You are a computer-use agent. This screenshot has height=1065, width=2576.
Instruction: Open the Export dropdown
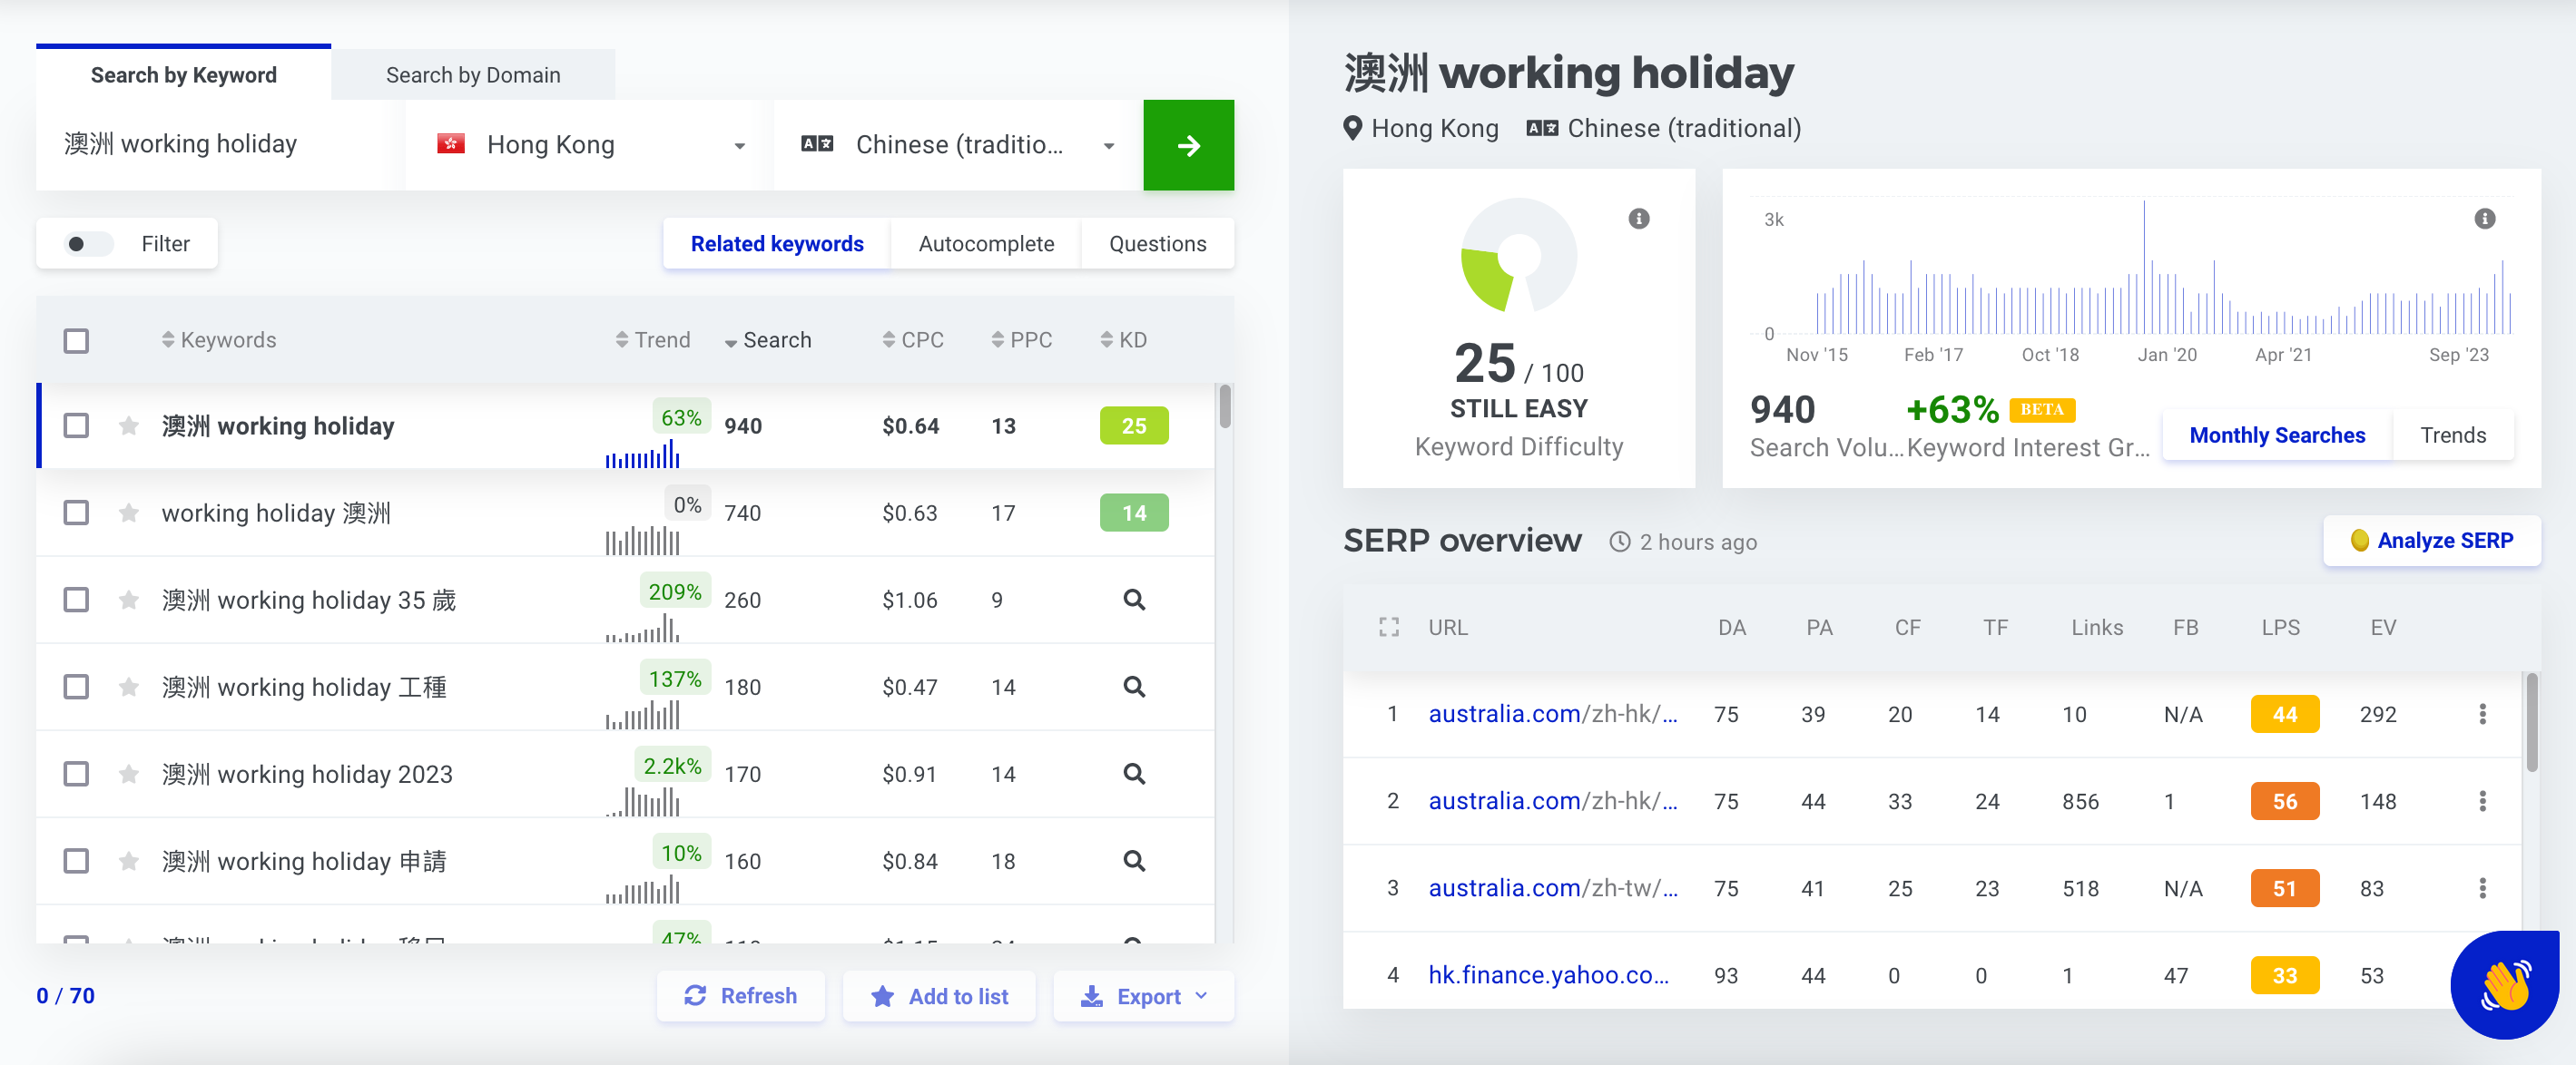coord(1144,997)
